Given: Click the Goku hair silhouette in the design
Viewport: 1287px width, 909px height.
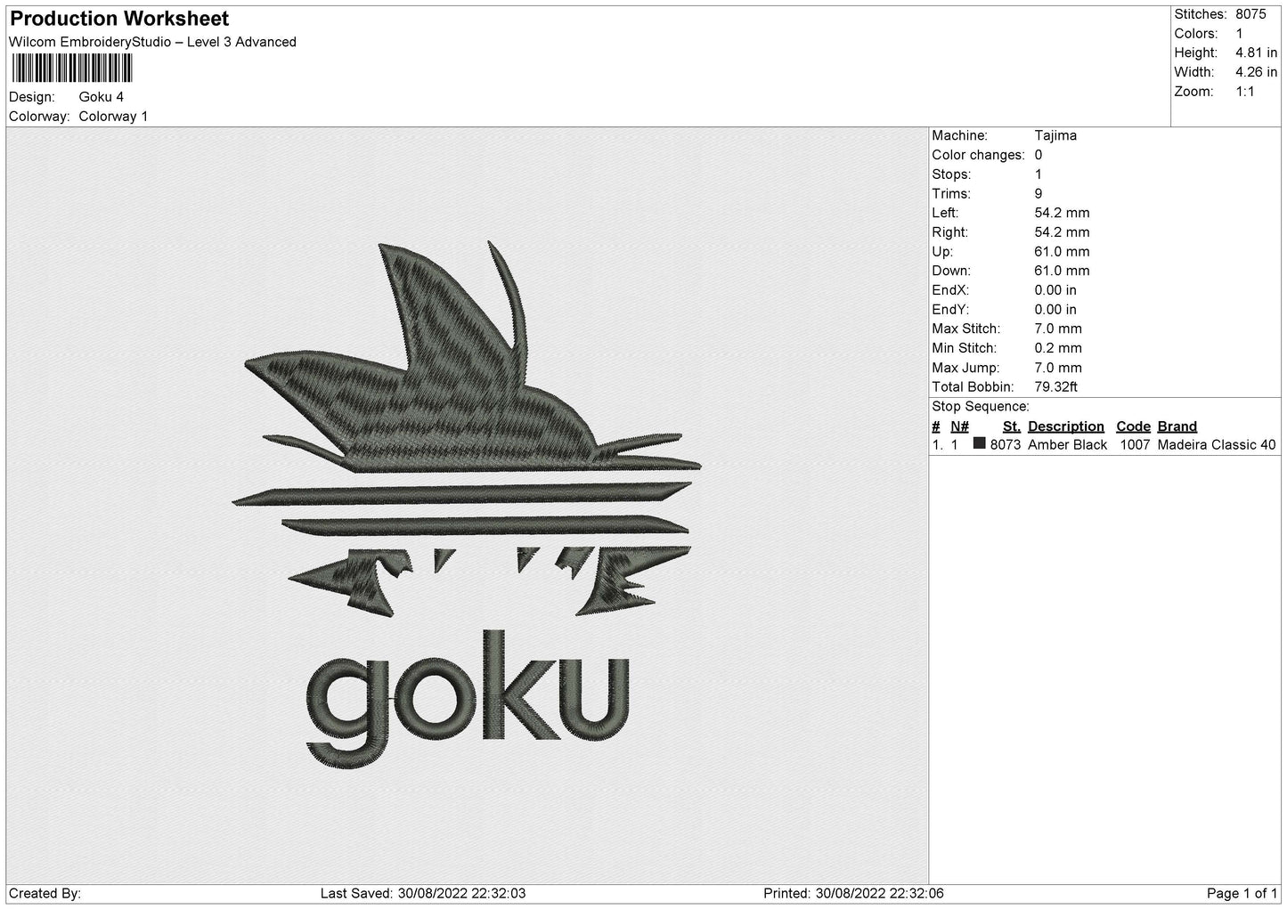Looking at the screenshot, I should pos(468,356).
